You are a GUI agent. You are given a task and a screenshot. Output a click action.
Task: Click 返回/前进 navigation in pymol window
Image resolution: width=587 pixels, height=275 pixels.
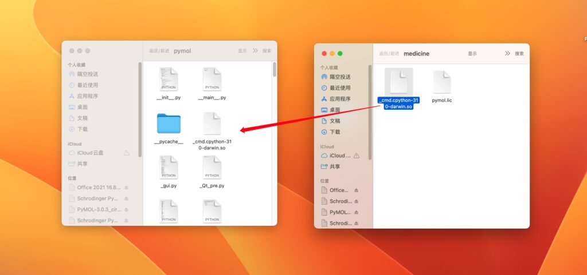tap(159, 51)
